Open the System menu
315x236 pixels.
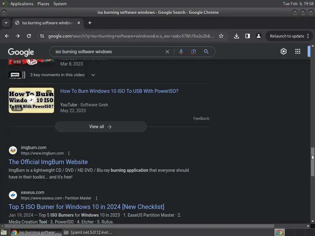coord(60,4)
